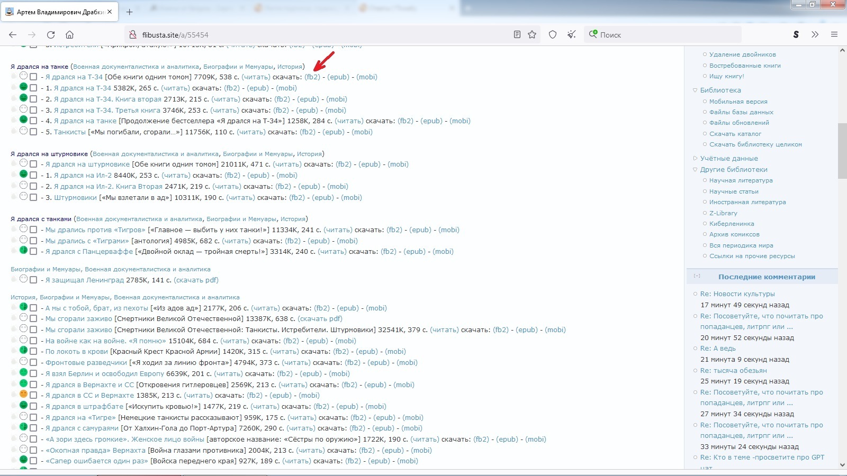Screen dimensions: 847x476
Task: Click the search engine icon in the Поиск box
Action: click(593, 34)
